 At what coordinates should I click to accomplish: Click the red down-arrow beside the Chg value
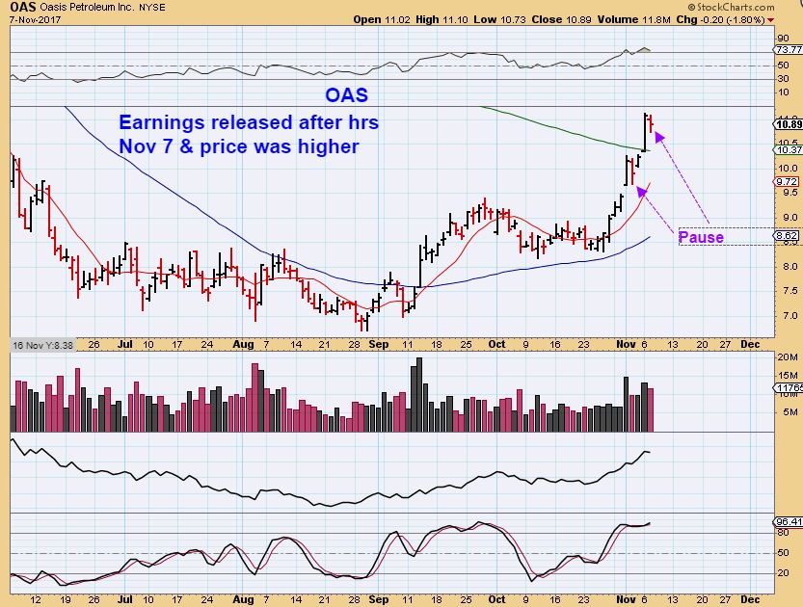(771, 20)
